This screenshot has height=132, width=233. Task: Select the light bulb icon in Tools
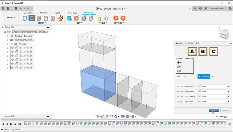tap(99, 18)
